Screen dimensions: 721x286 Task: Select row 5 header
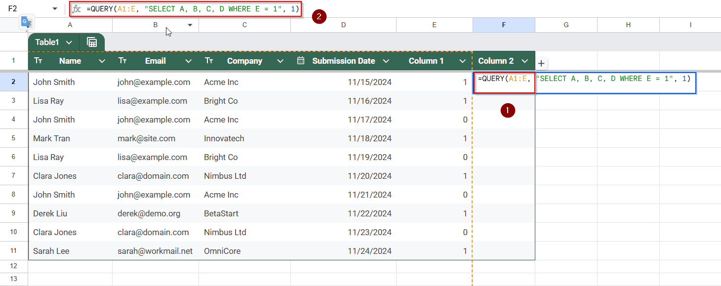coord(14,138)
